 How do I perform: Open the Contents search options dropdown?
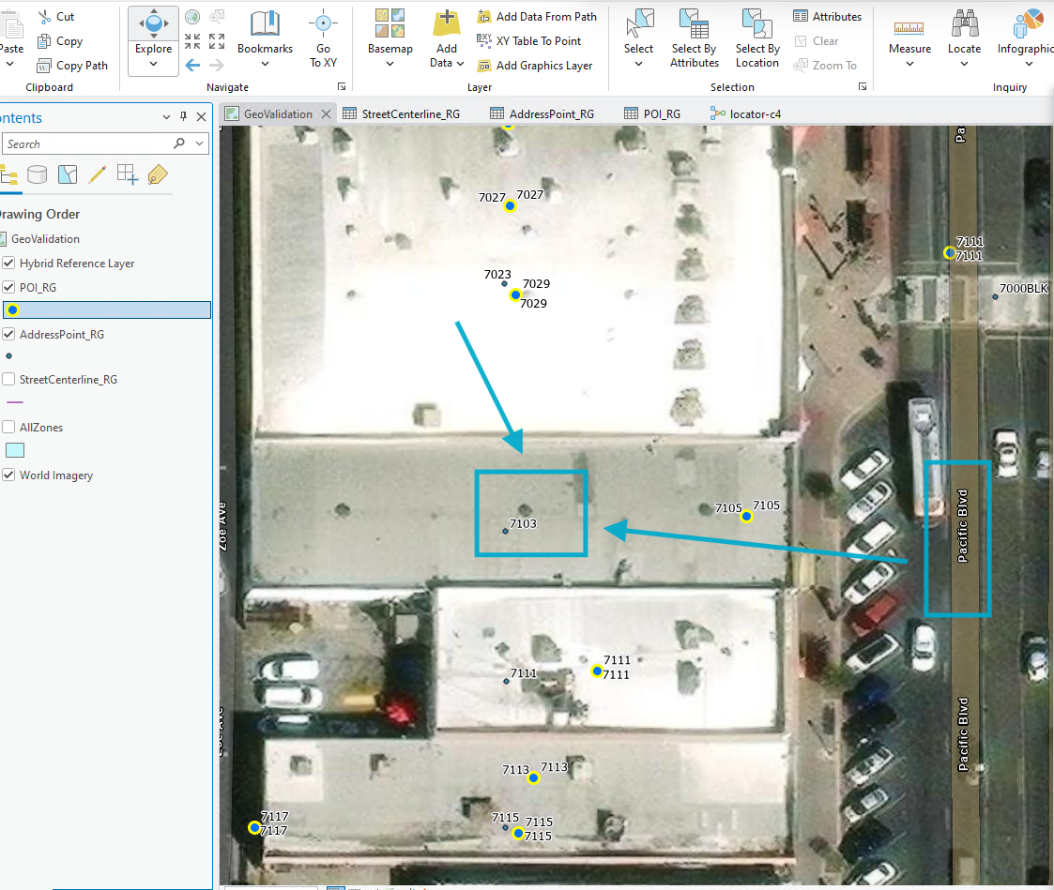click(x=200, y=143)
